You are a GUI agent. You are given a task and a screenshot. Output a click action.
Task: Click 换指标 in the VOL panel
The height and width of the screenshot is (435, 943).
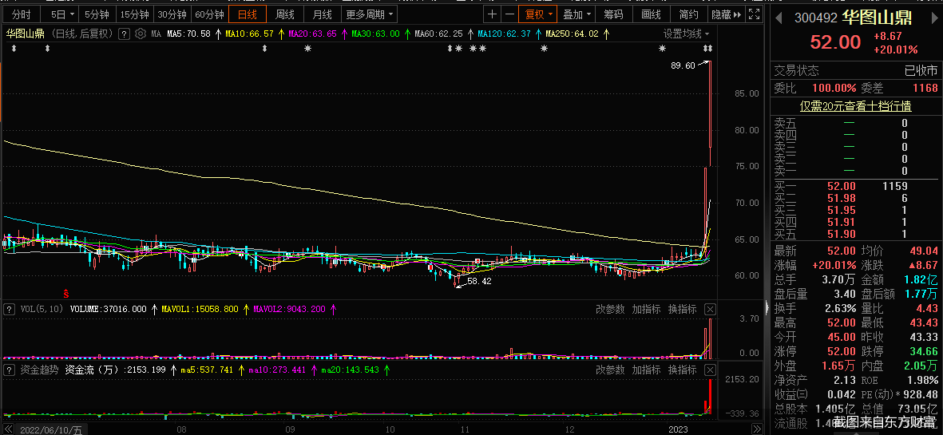[682, 309]
